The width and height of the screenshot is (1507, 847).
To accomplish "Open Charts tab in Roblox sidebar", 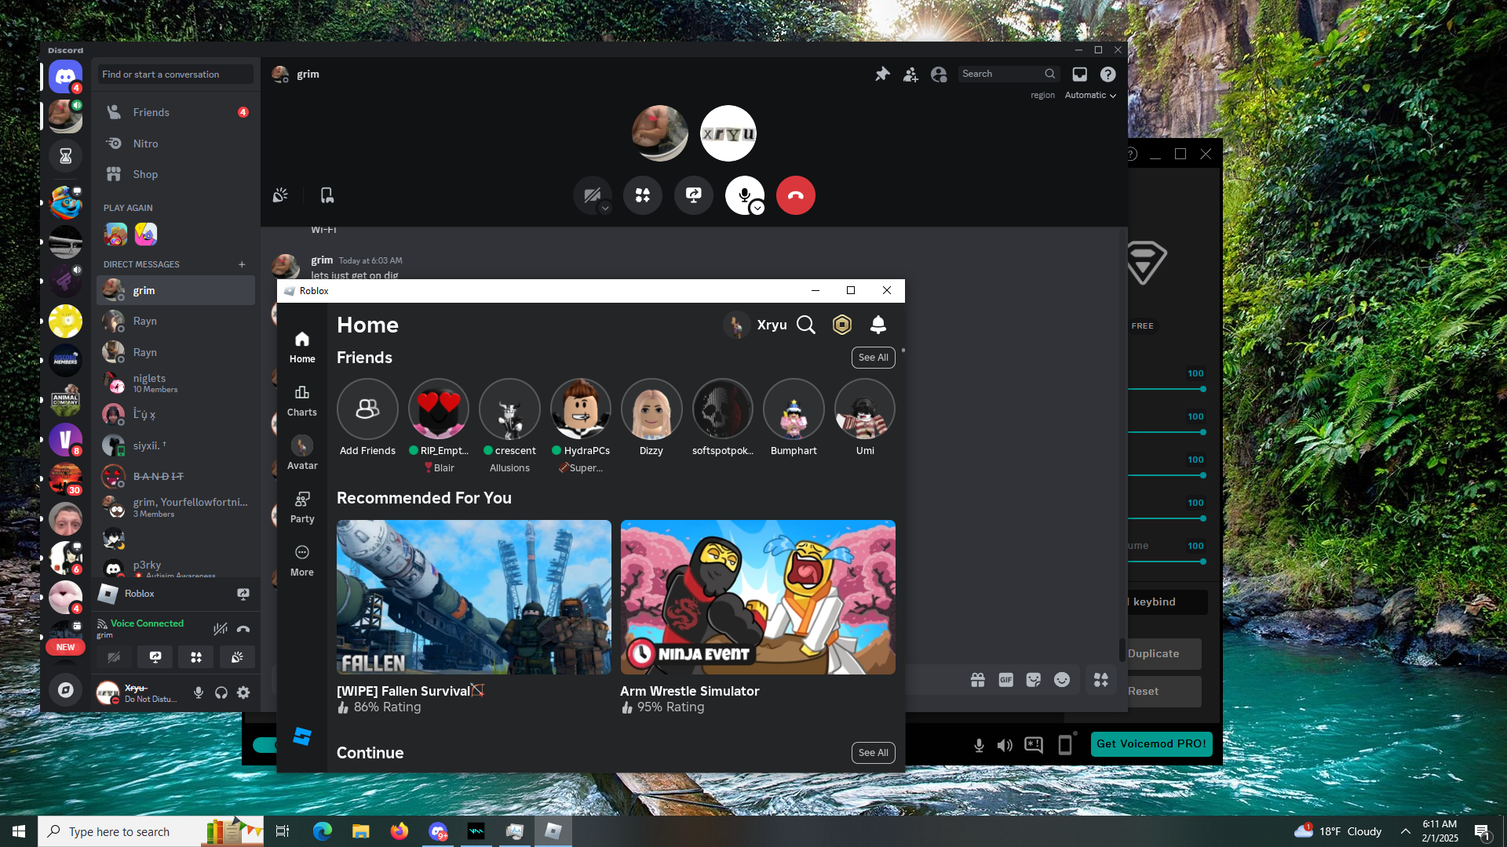I will (x=302, y=400).
